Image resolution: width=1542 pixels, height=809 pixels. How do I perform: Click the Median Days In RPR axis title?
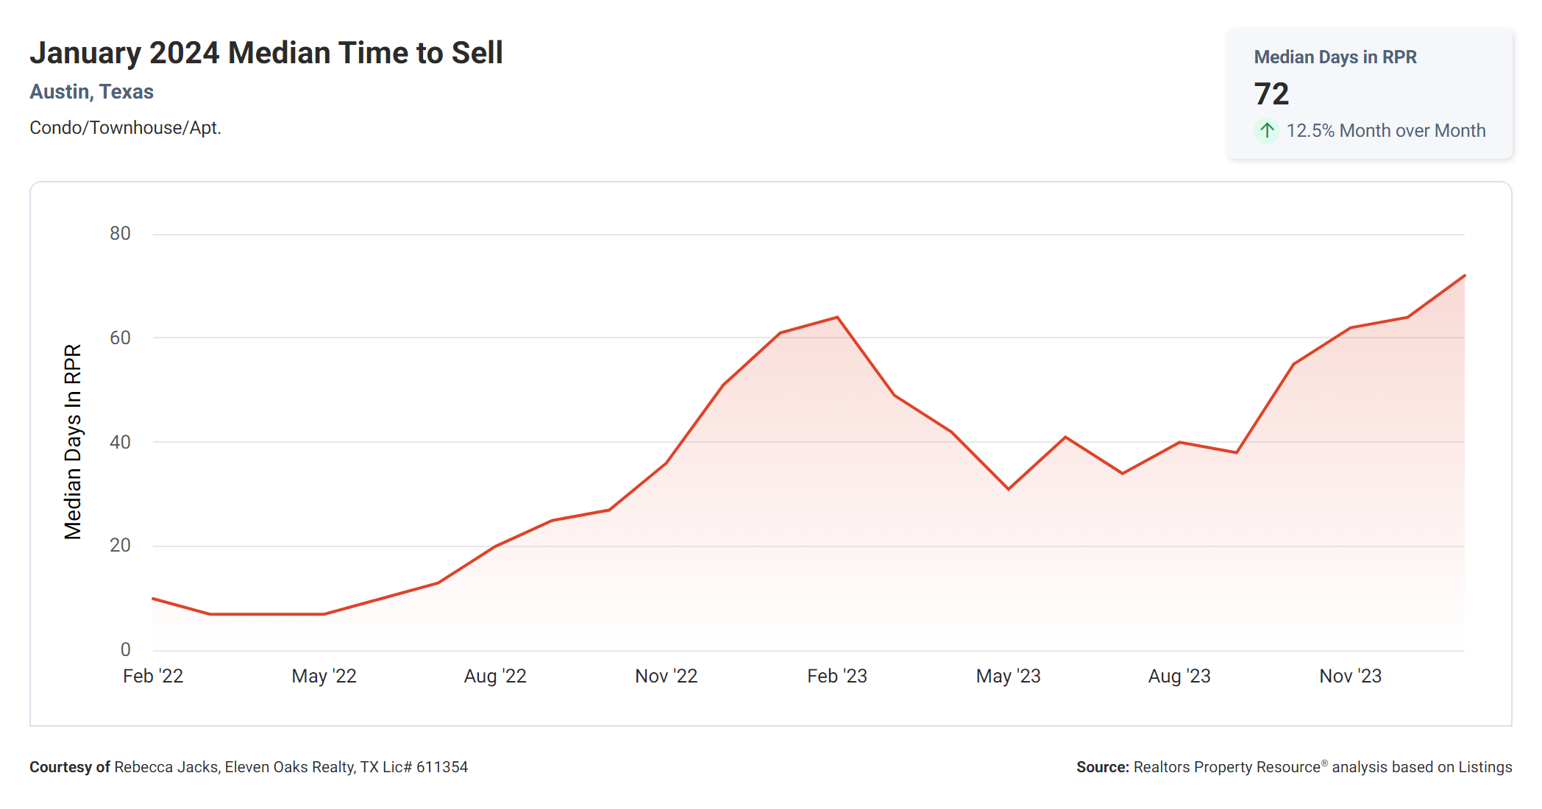coord(73,441)
